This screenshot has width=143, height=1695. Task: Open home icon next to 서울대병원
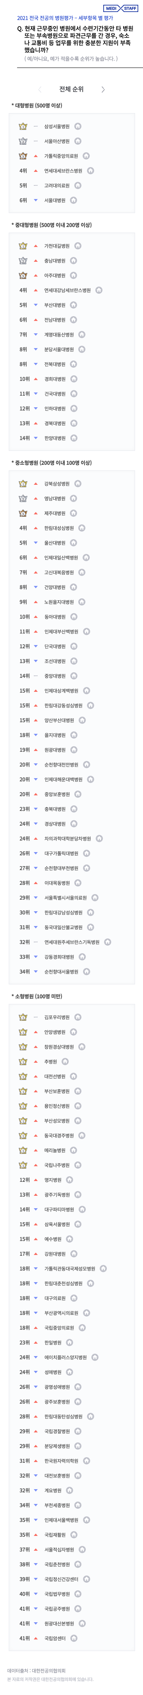click(x=74, y=200)
